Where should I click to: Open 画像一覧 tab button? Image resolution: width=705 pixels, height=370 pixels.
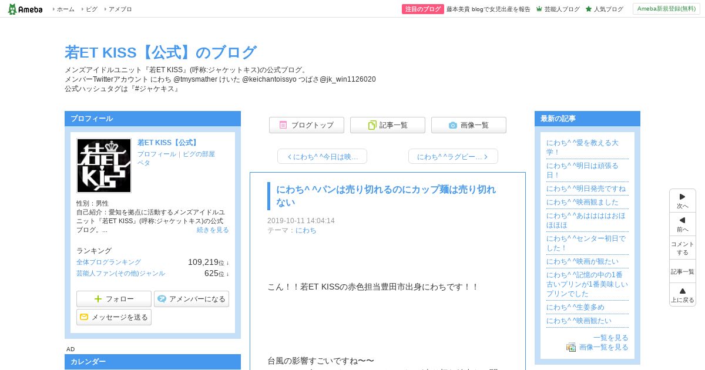469,125
